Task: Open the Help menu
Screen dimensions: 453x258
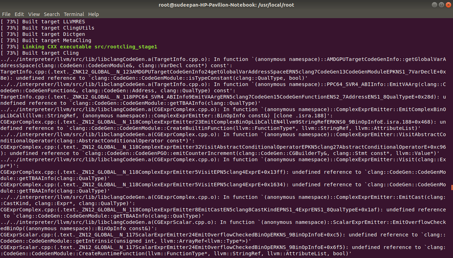Action: click(x=93, y=14)
